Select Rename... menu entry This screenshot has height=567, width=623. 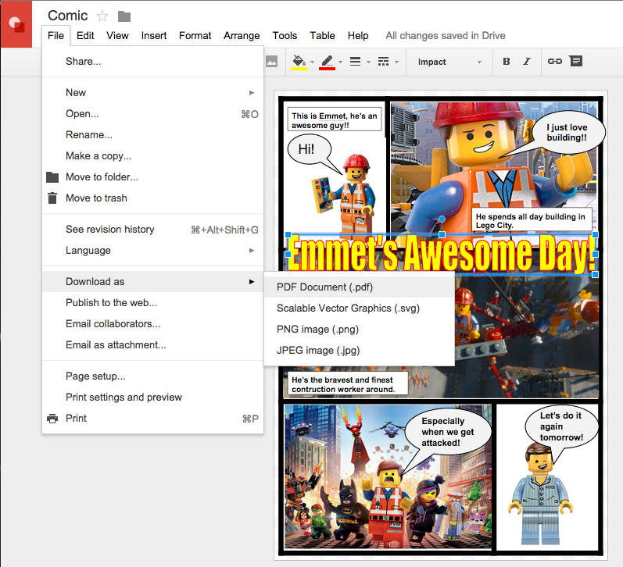152,135
